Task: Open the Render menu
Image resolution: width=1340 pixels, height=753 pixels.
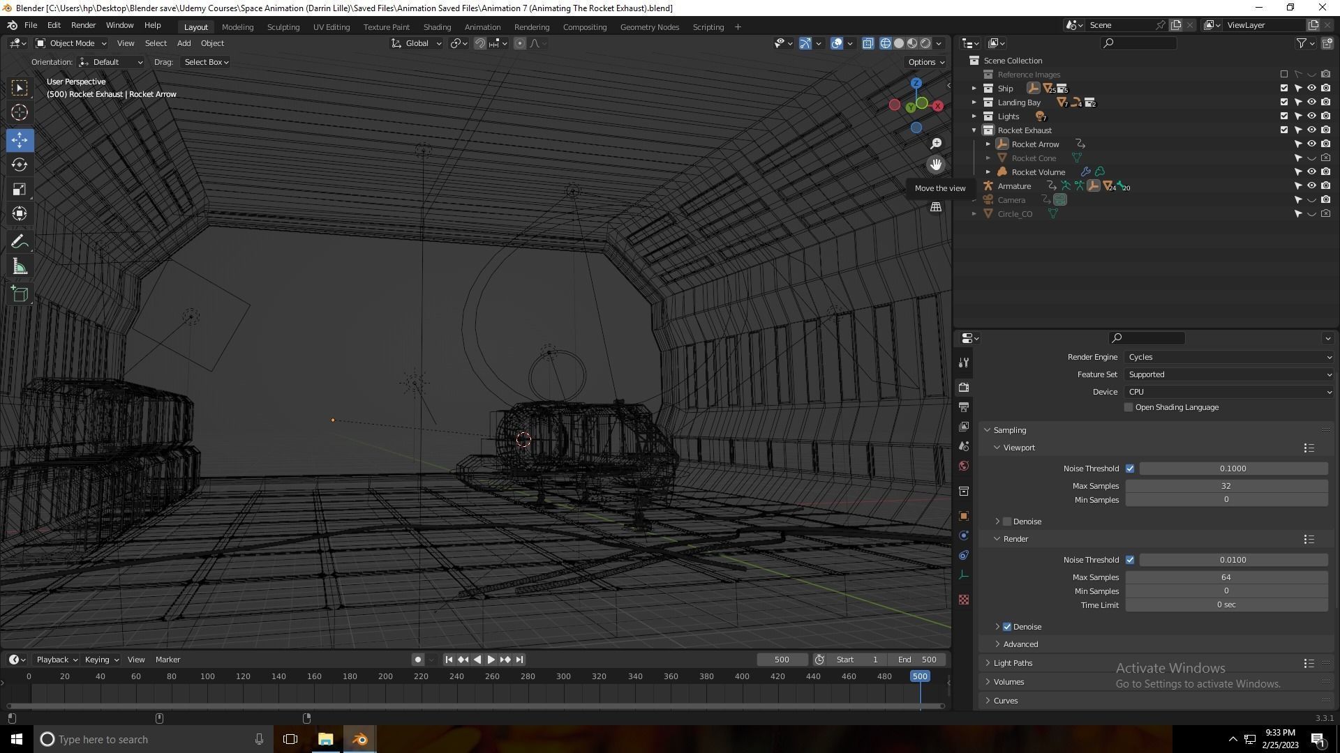Action: (83, 25)
